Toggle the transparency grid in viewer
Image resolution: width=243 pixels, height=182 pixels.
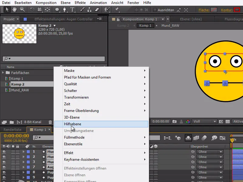tap(228, 122)
